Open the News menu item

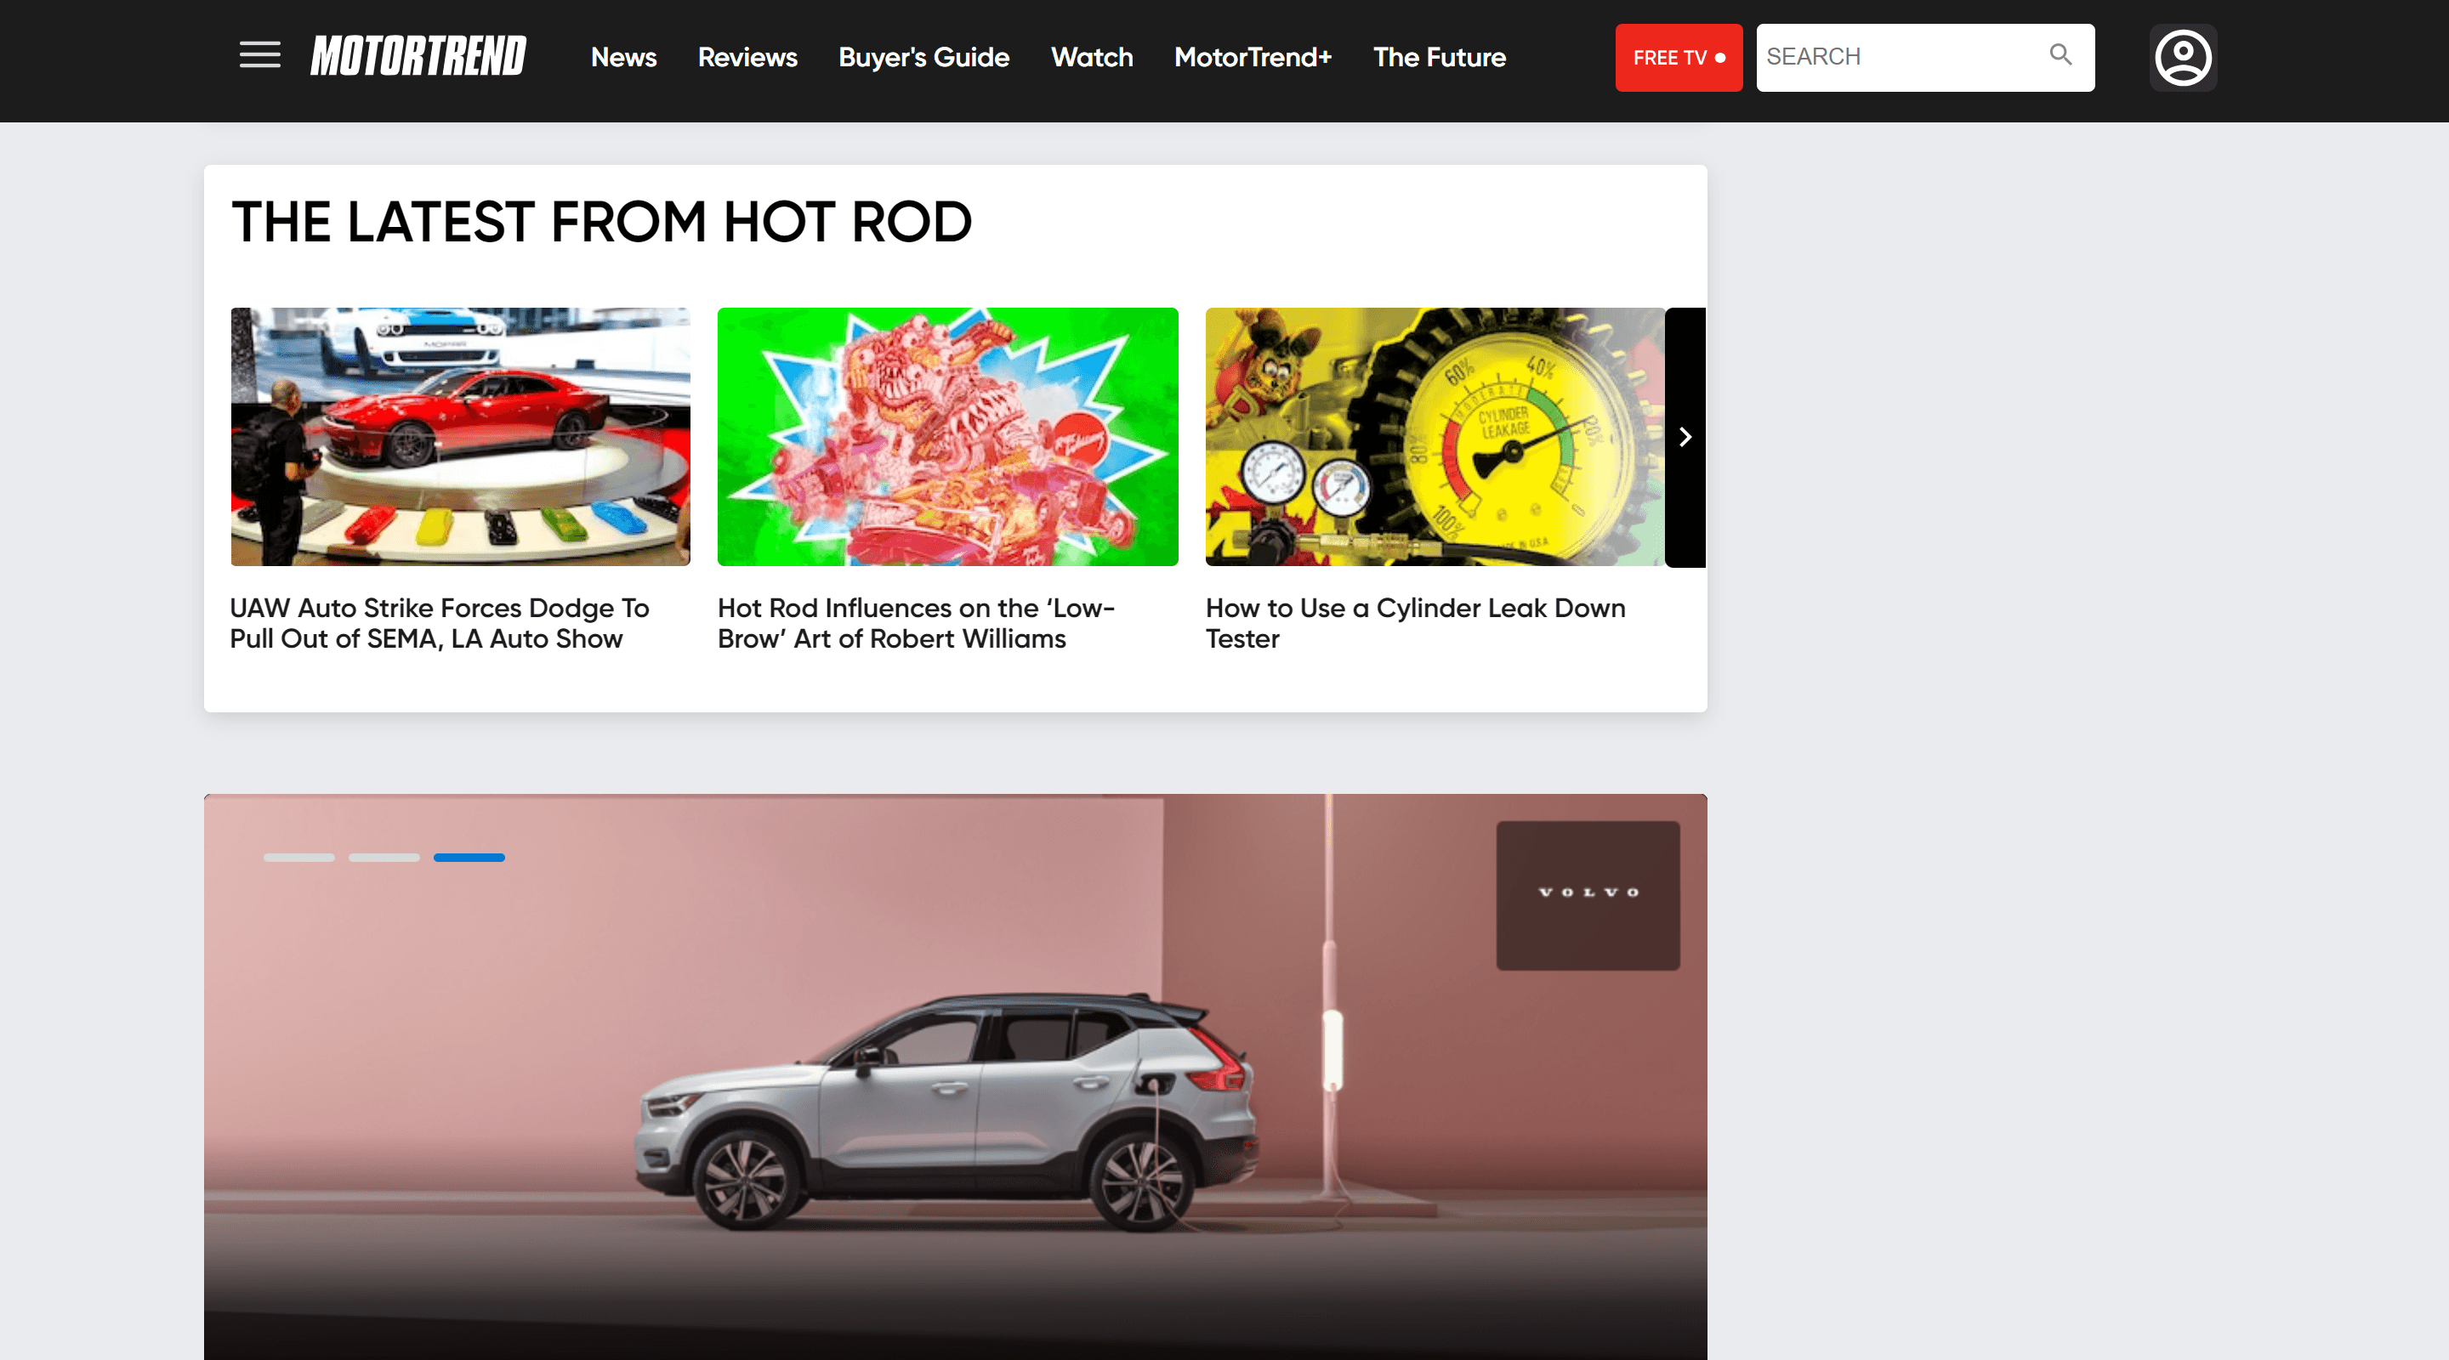click(x=623, y=57)
